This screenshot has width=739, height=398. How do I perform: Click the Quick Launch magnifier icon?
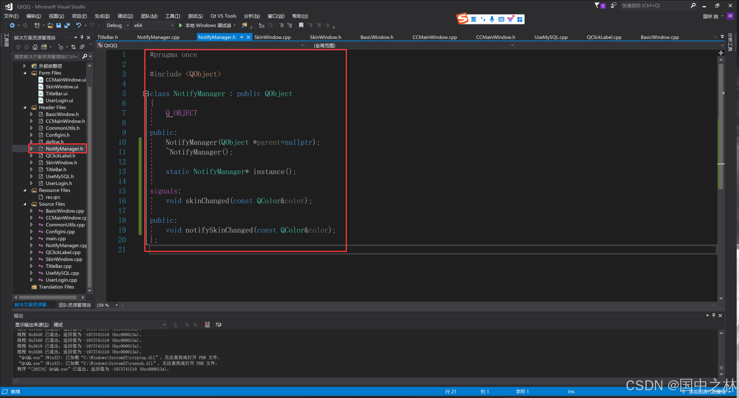coord(693,5)
